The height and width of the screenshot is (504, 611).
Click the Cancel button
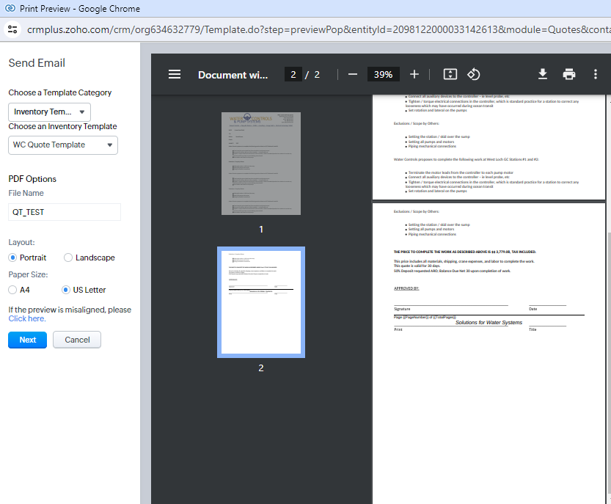[77, 340]
